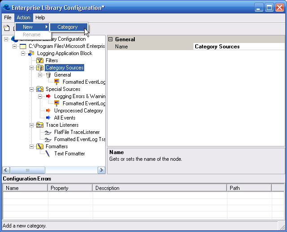Click the application configuration file icon

23,46
